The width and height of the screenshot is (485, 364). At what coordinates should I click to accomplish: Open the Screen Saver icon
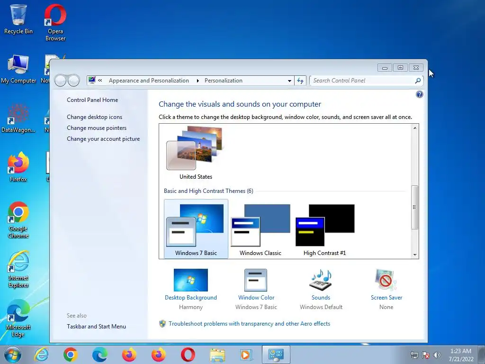click(x=386, y=280)
